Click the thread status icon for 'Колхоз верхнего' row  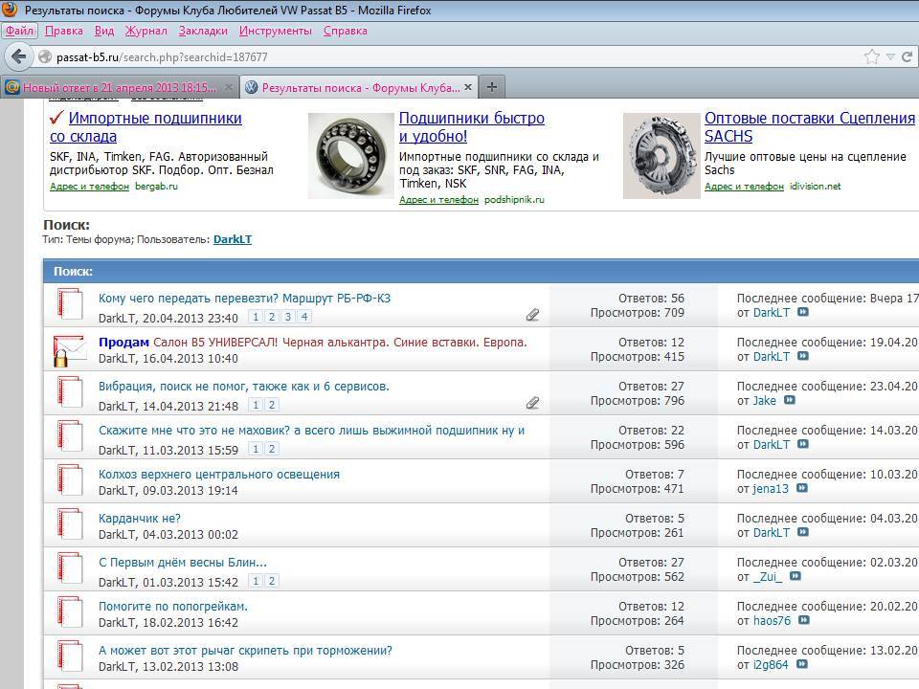(70, 479)
